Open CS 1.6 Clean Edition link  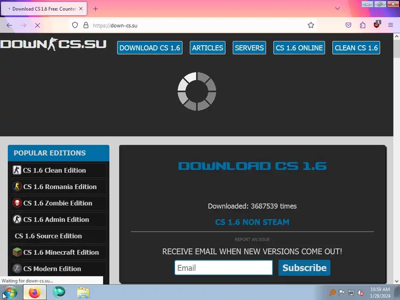coord(59,170)
